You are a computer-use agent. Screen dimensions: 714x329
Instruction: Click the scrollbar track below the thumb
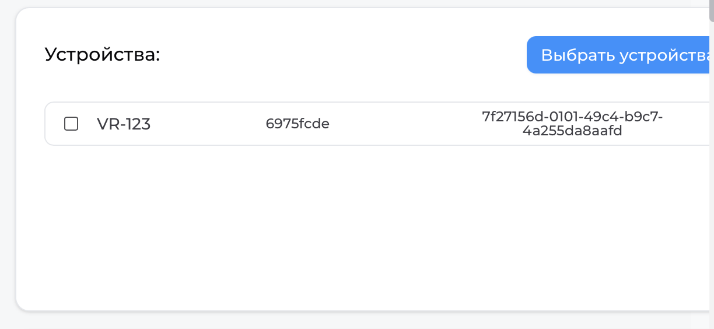click(711, 175)
